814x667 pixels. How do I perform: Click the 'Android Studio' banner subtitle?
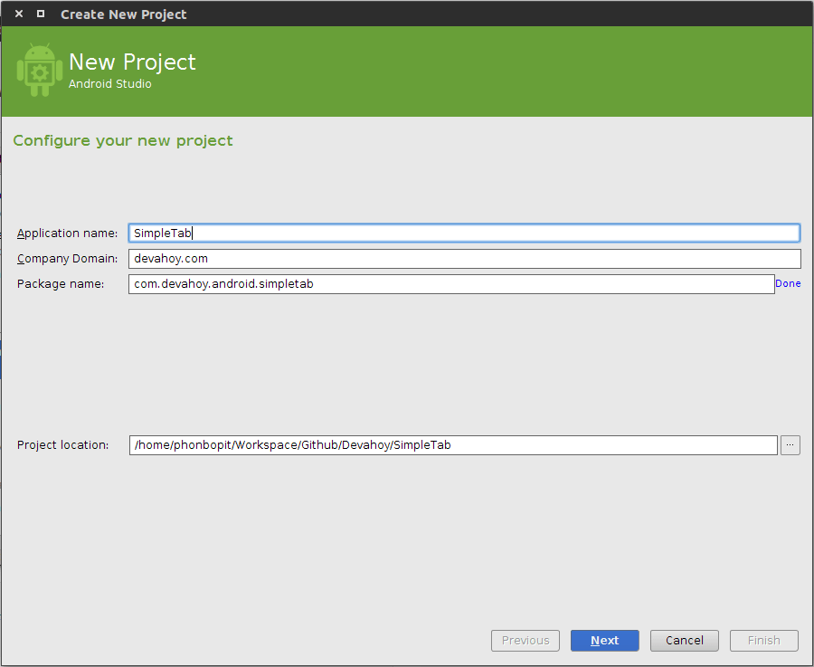[110, 83]
